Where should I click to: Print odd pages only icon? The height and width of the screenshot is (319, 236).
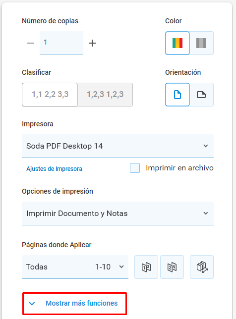point(146,267)
